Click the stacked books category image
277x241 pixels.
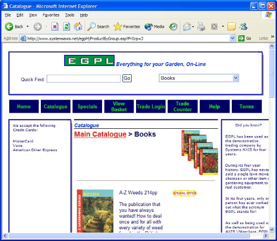tap(200, 153)
